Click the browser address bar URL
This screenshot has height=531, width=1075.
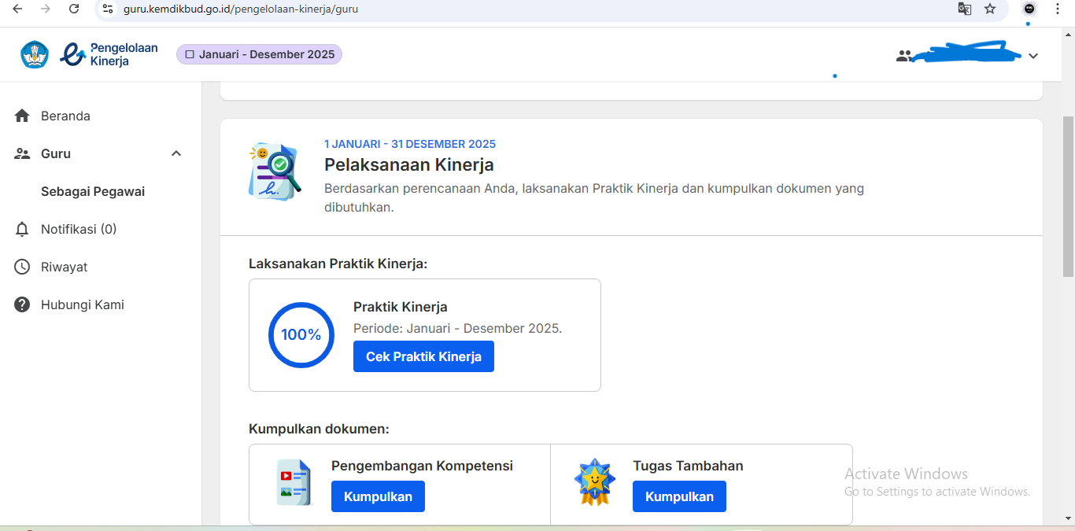pos(241,9)
